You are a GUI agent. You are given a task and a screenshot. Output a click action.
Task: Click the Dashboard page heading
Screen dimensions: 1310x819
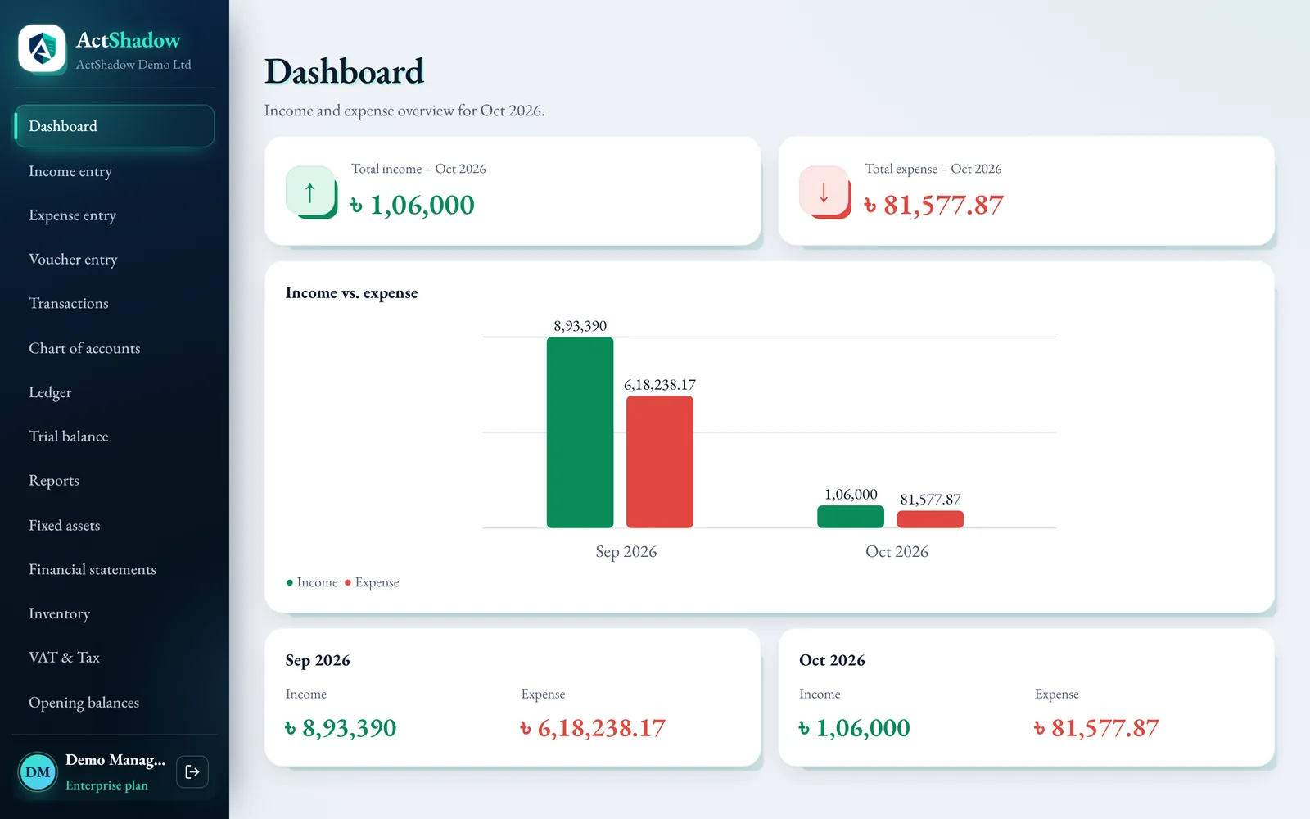point(344,72)
